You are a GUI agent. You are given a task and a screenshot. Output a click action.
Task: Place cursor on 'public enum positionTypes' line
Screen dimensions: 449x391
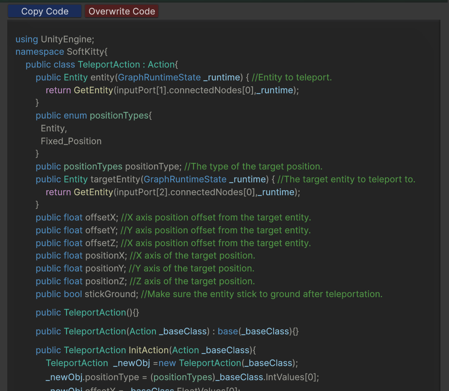pos(94,116)
